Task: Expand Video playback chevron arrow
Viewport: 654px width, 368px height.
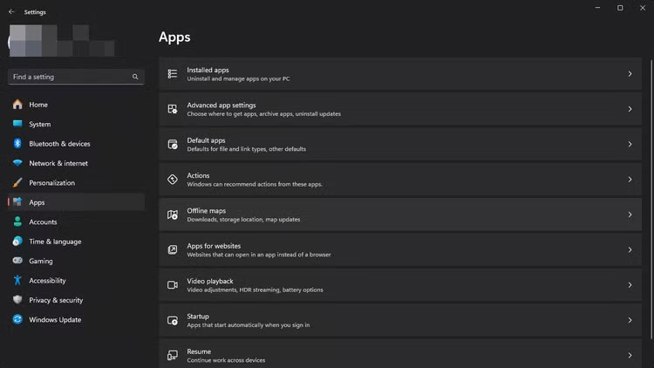Action: point(630,285)
